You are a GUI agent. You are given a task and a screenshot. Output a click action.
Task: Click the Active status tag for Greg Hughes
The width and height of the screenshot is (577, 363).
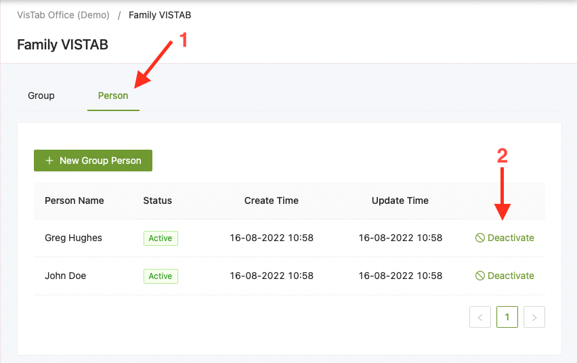pos(161,238)
